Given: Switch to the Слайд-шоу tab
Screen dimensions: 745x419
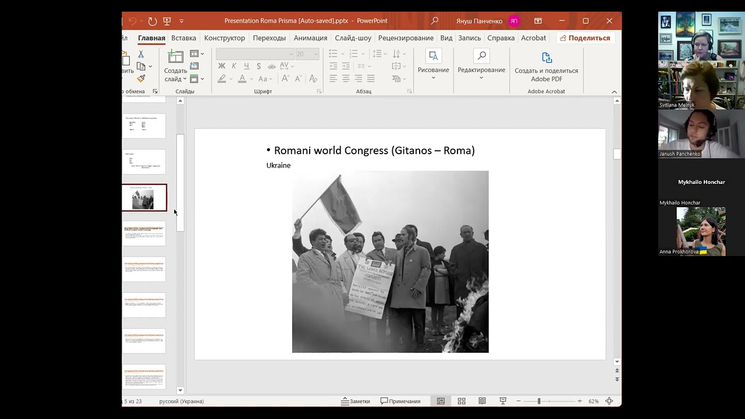Looking at the screenshot, I should click(353, 38).
